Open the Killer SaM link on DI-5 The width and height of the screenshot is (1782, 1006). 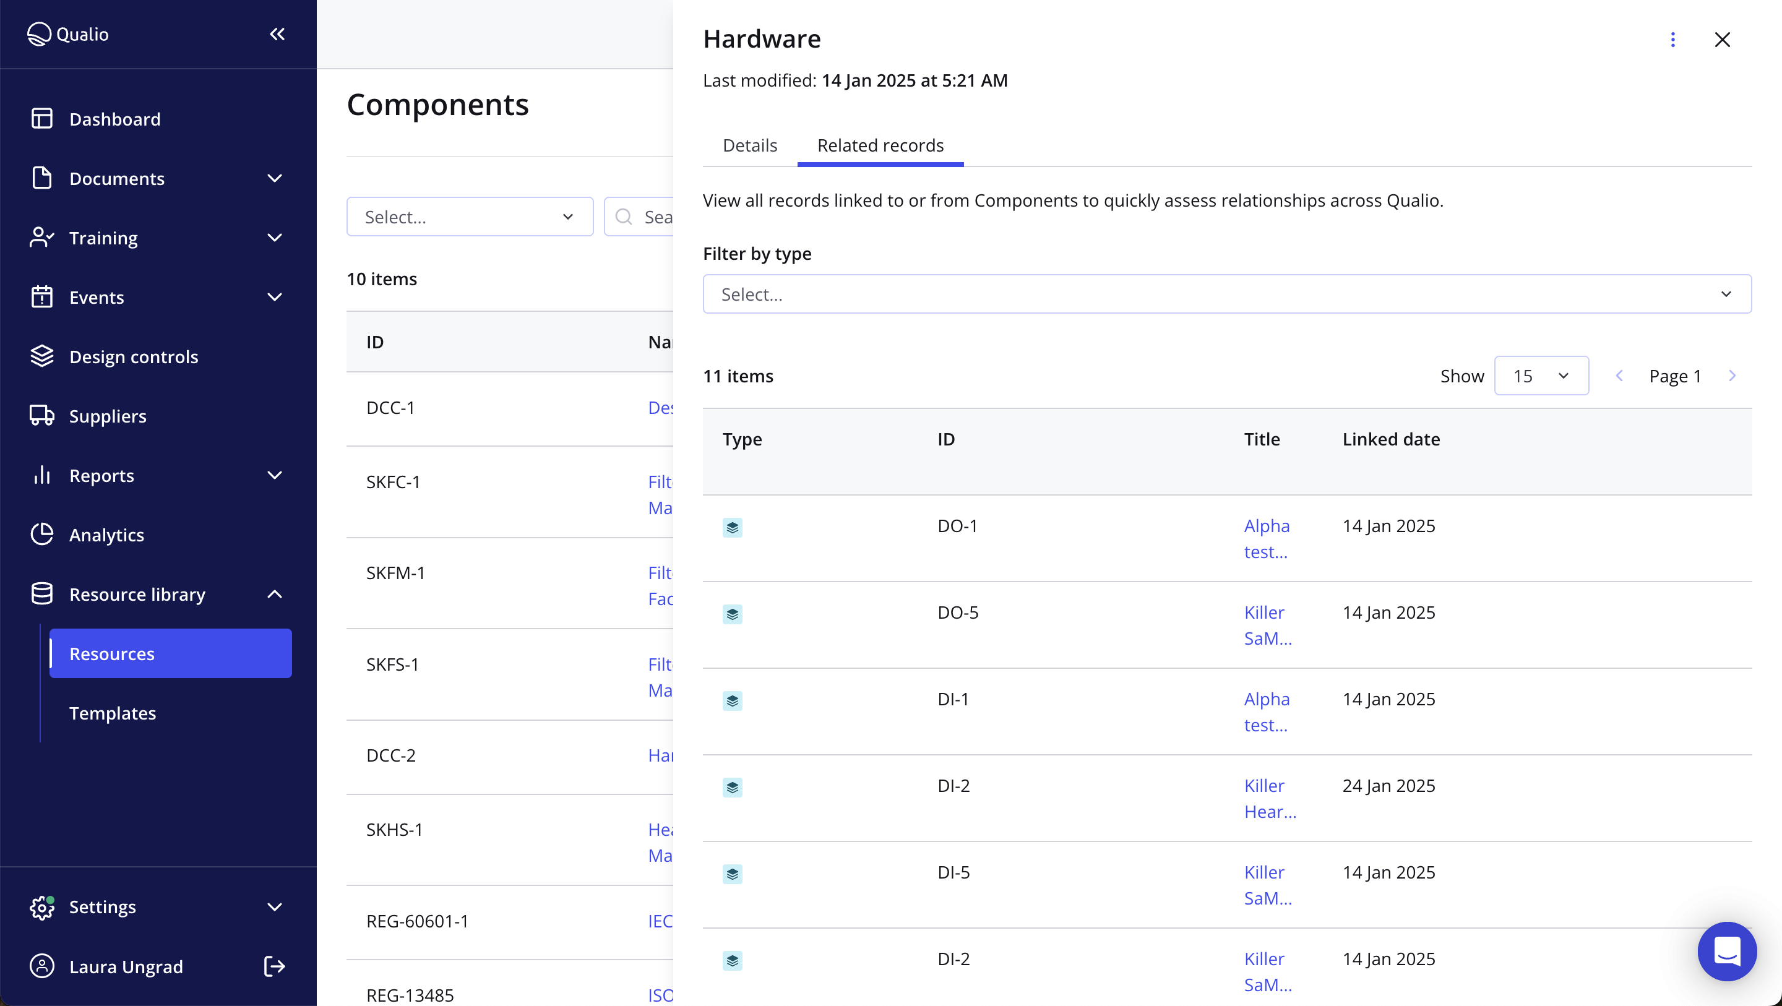tap(1265, 884)
